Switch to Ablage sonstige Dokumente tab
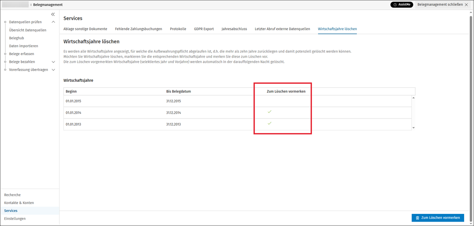474x226 pixels. (85, 29)
